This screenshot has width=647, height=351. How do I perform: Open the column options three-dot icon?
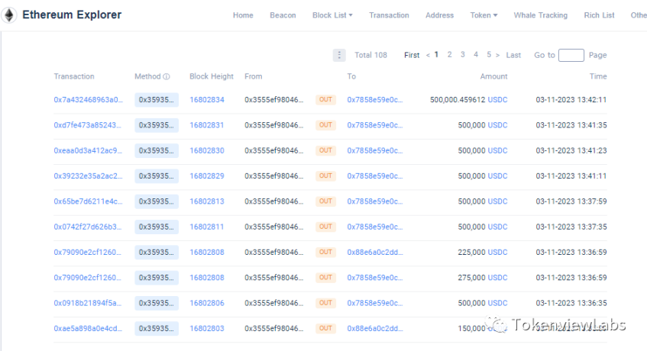[339, 55]
